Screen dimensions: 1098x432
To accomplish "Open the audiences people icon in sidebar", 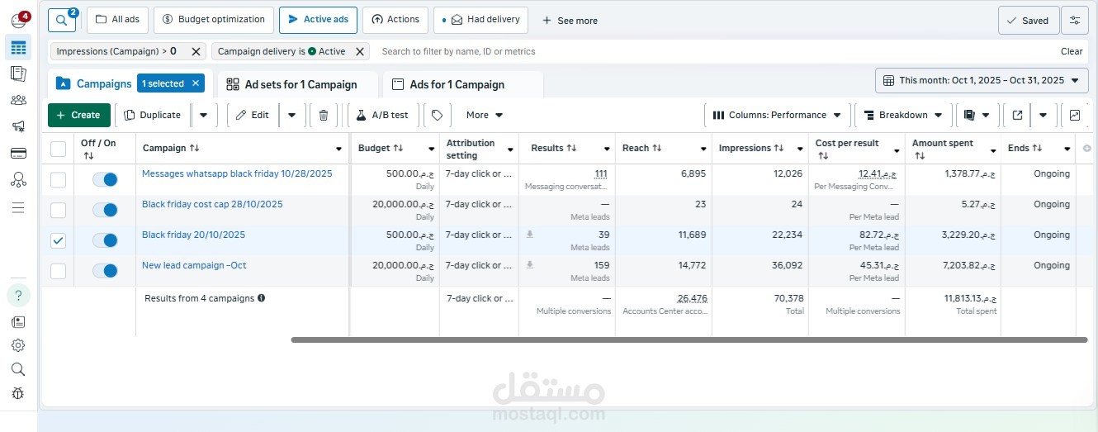I will coord(18,100).
